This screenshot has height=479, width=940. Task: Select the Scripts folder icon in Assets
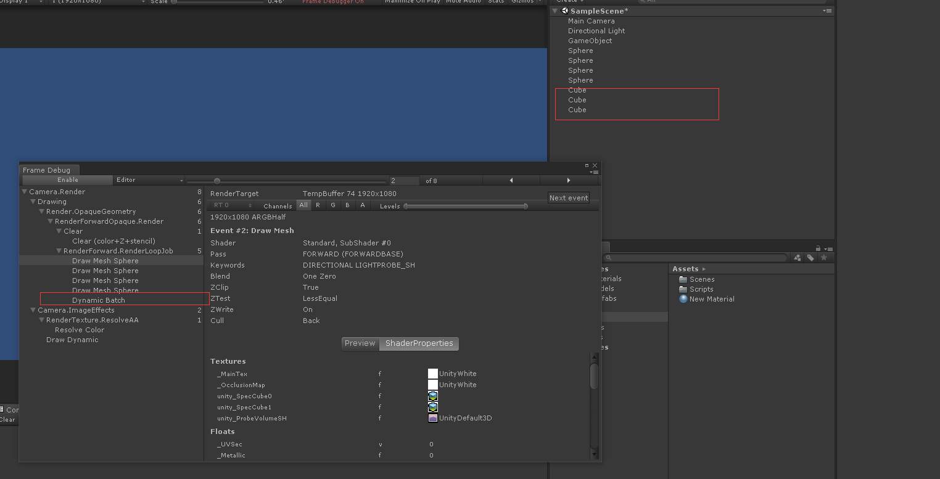coord(683,289)
